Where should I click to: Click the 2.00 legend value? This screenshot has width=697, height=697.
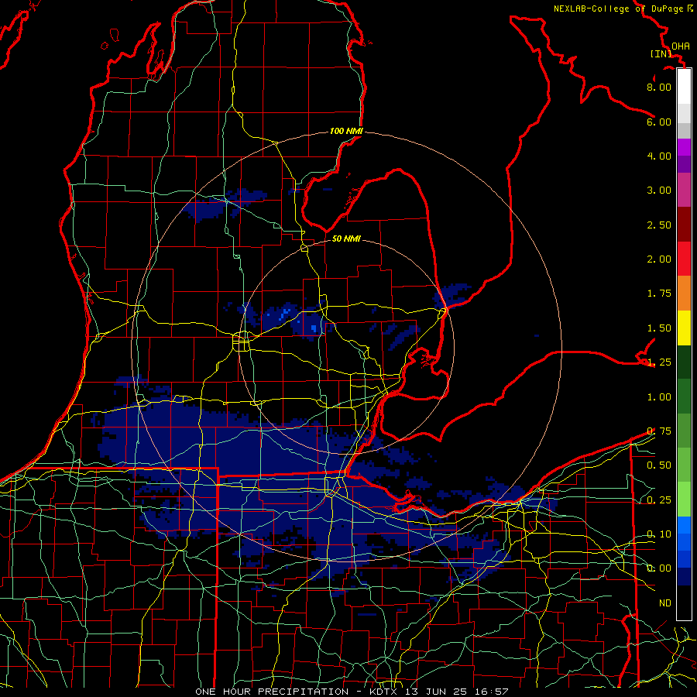point(659,259)
